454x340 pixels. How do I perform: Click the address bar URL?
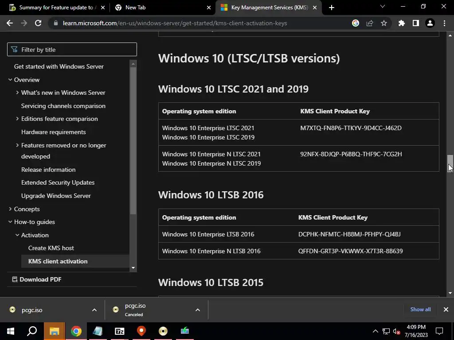(x=175, y=23)
